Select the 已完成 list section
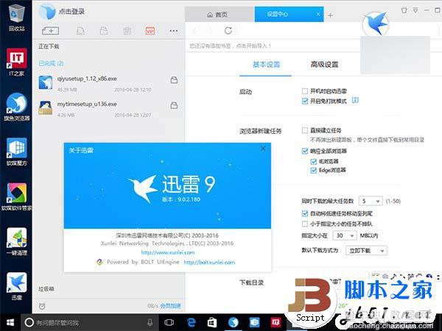The image size is (442, 331). [51, 63]
